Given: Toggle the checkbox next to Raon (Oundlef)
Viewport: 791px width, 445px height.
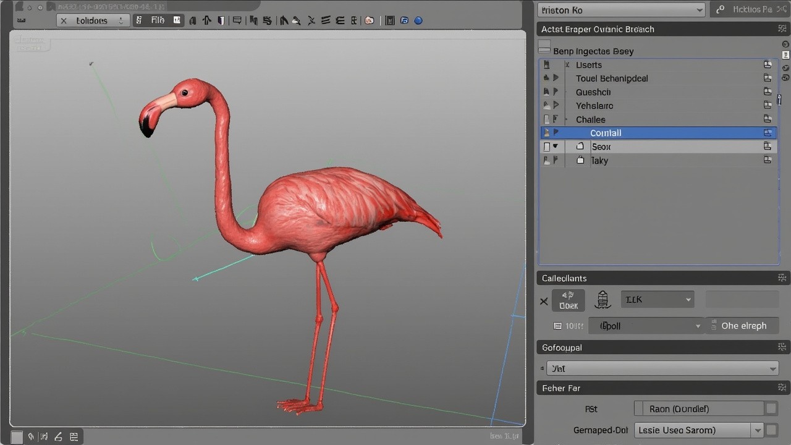Looking at the screenshot, I should 771,409.
